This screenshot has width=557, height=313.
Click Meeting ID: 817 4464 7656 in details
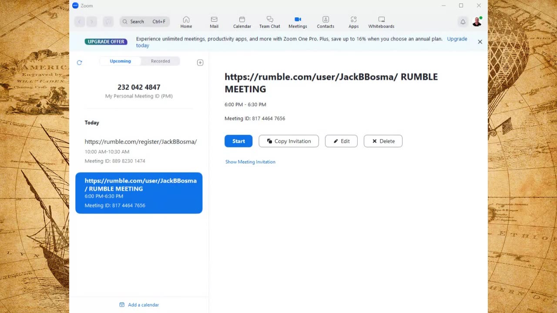click(x=255, y=118)
